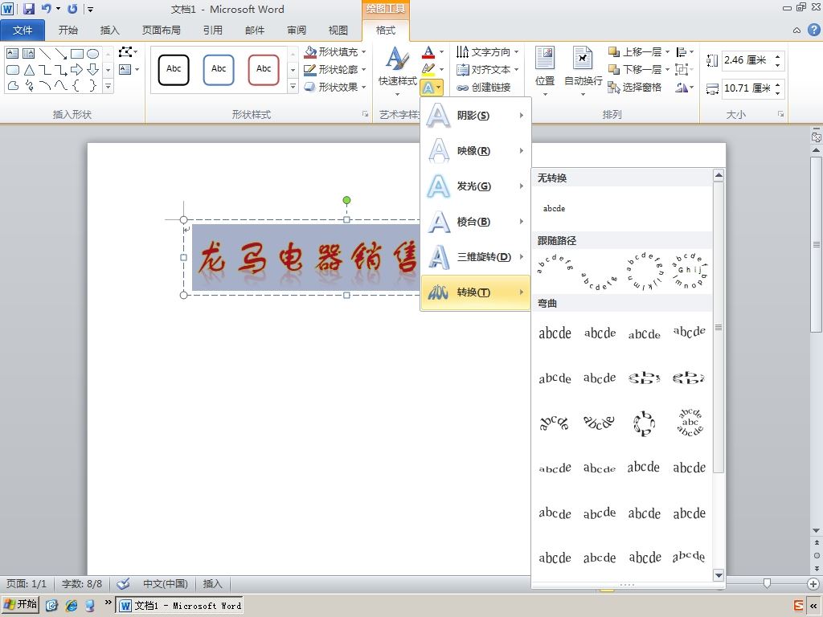Switch to the 视图 tab

338,31
